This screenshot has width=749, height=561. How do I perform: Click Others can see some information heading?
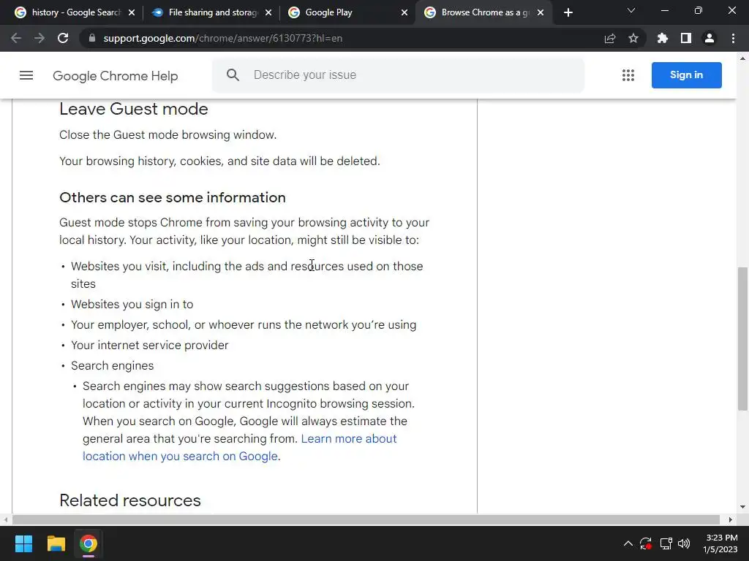[x=173, y=197]
